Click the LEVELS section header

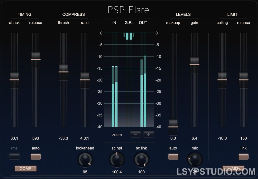point(183,14)
